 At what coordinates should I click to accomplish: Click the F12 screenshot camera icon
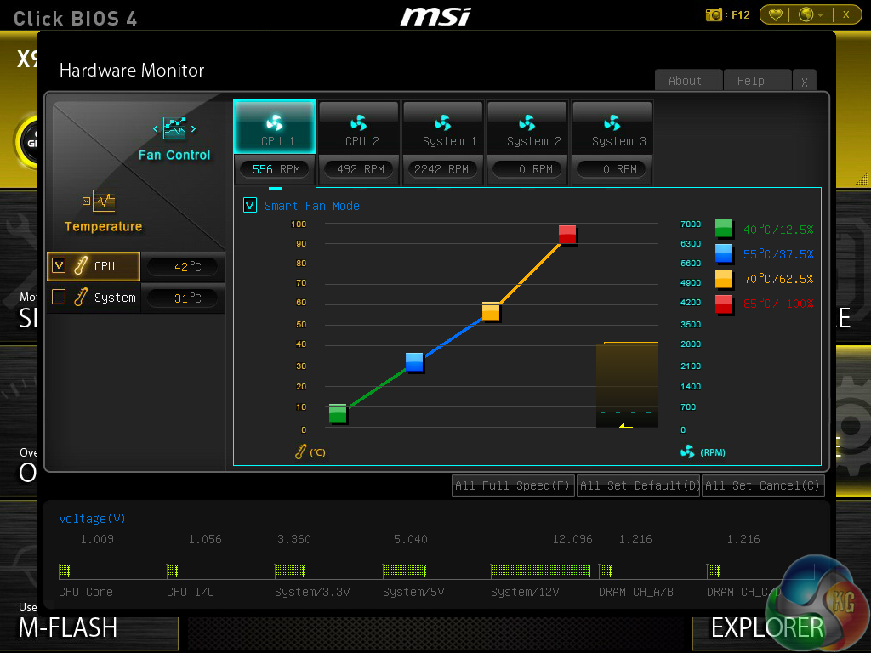click(x=714, y=15)
